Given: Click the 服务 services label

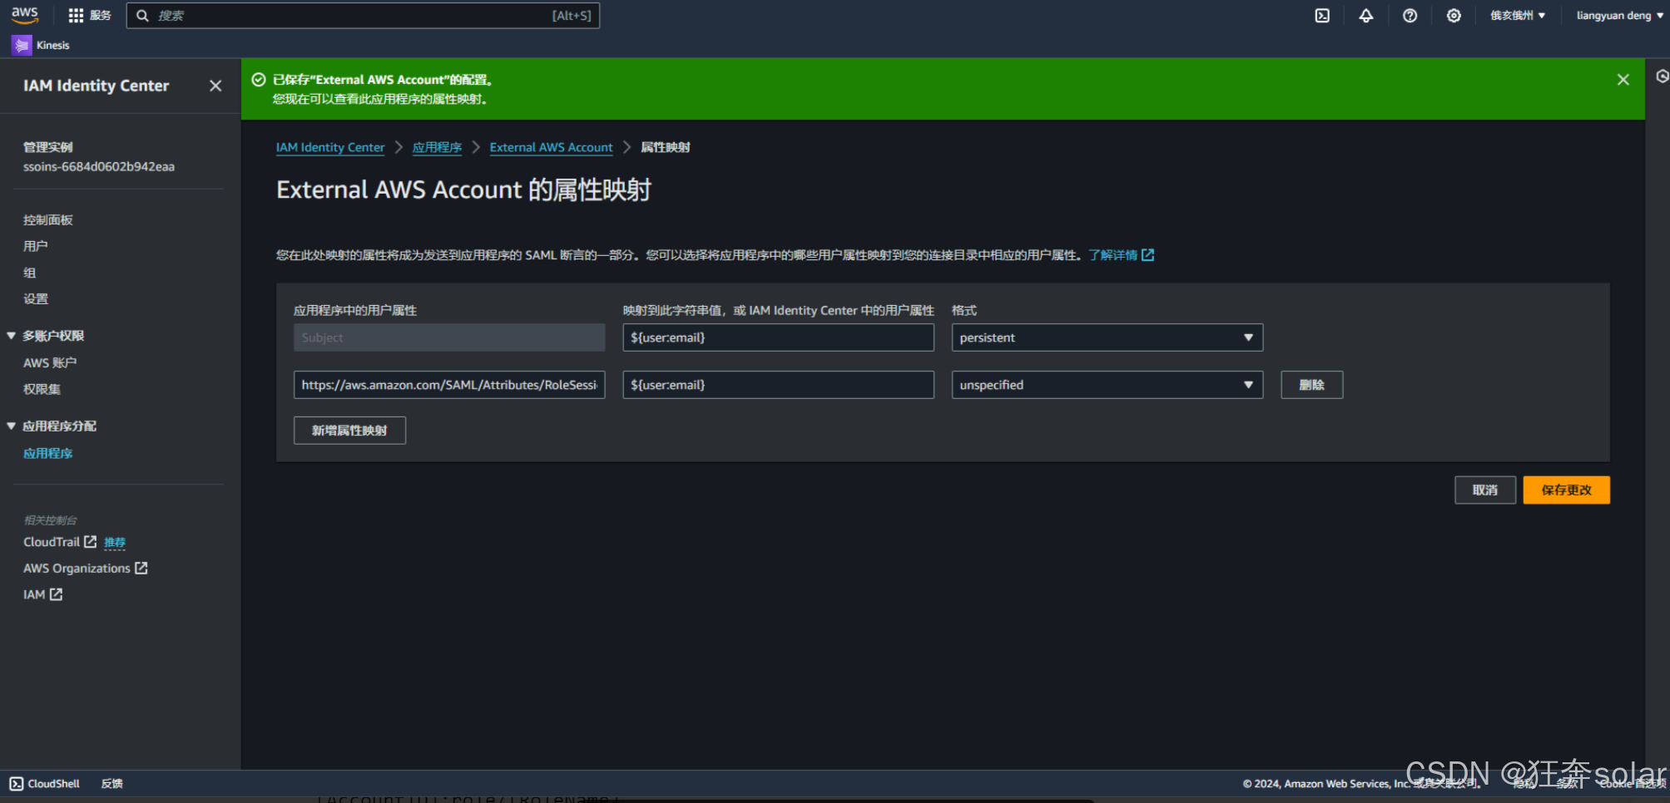Looking at the screenshot, I should [x=101, y=15].
